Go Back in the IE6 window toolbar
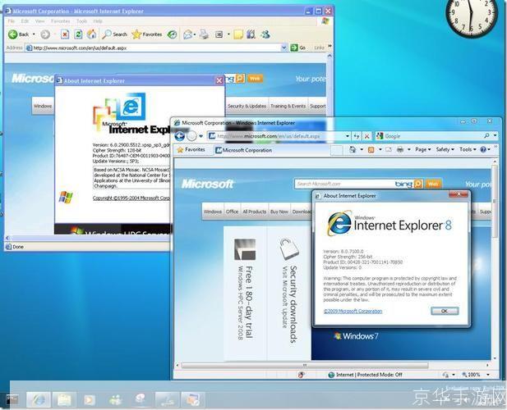 coord(19,34)
